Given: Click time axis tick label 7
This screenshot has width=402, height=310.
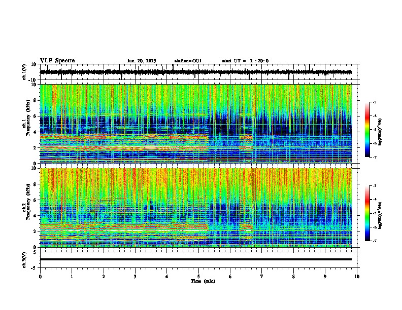Looking at the screenshot, I should (262, 277).
